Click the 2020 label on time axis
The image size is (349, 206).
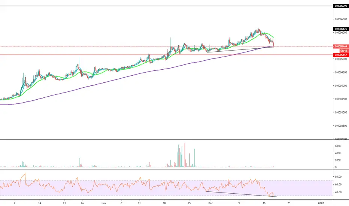coord(321,203)
